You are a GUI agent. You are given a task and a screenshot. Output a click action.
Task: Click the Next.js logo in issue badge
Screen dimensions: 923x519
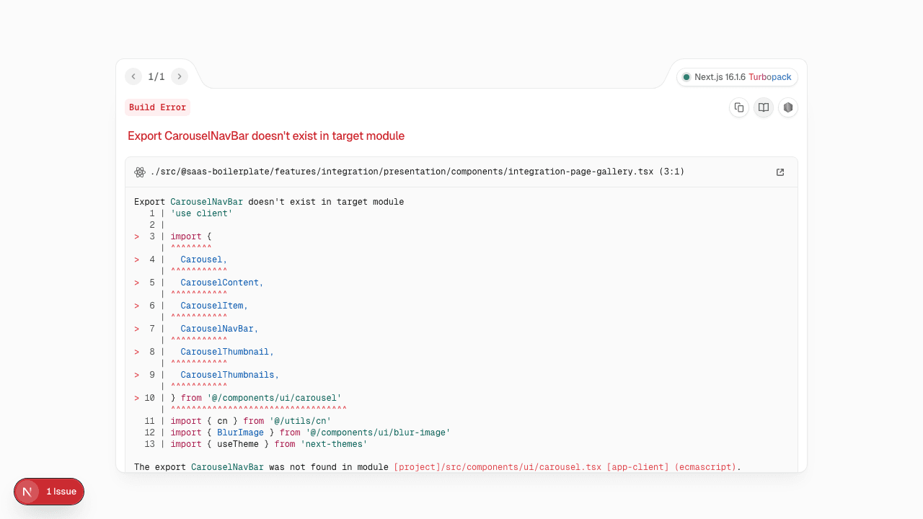[x=27, y=492]
